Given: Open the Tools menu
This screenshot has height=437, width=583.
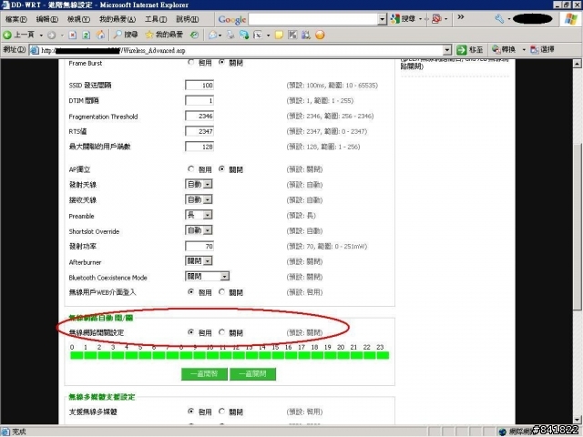Looking at the screenshot, I should click(156, 19).
